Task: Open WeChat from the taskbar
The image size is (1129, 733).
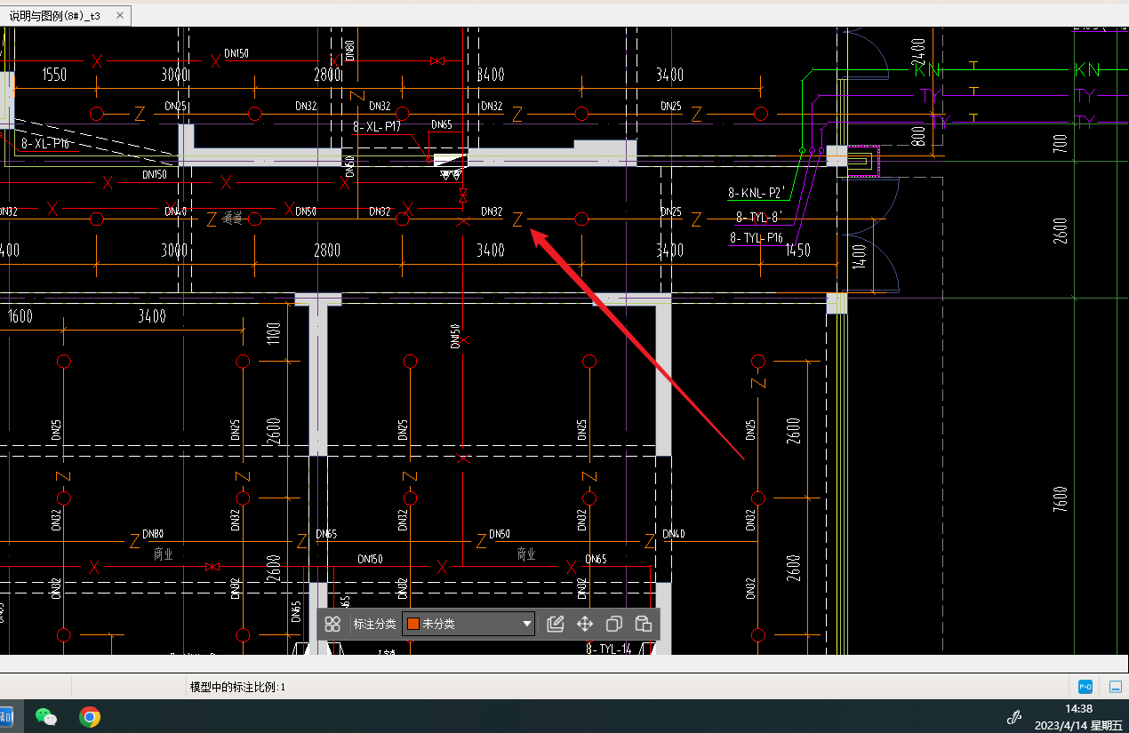Action: pyautogui.click(x=46, y=716)
